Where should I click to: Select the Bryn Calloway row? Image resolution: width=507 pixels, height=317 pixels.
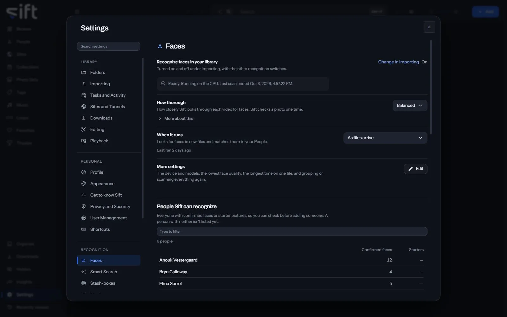[291, 272]
